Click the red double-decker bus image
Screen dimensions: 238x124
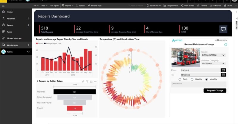pos(186,58)
